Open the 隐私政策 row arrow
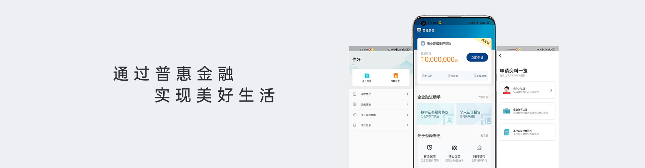 pyautogui.click(x=407, y=104)
